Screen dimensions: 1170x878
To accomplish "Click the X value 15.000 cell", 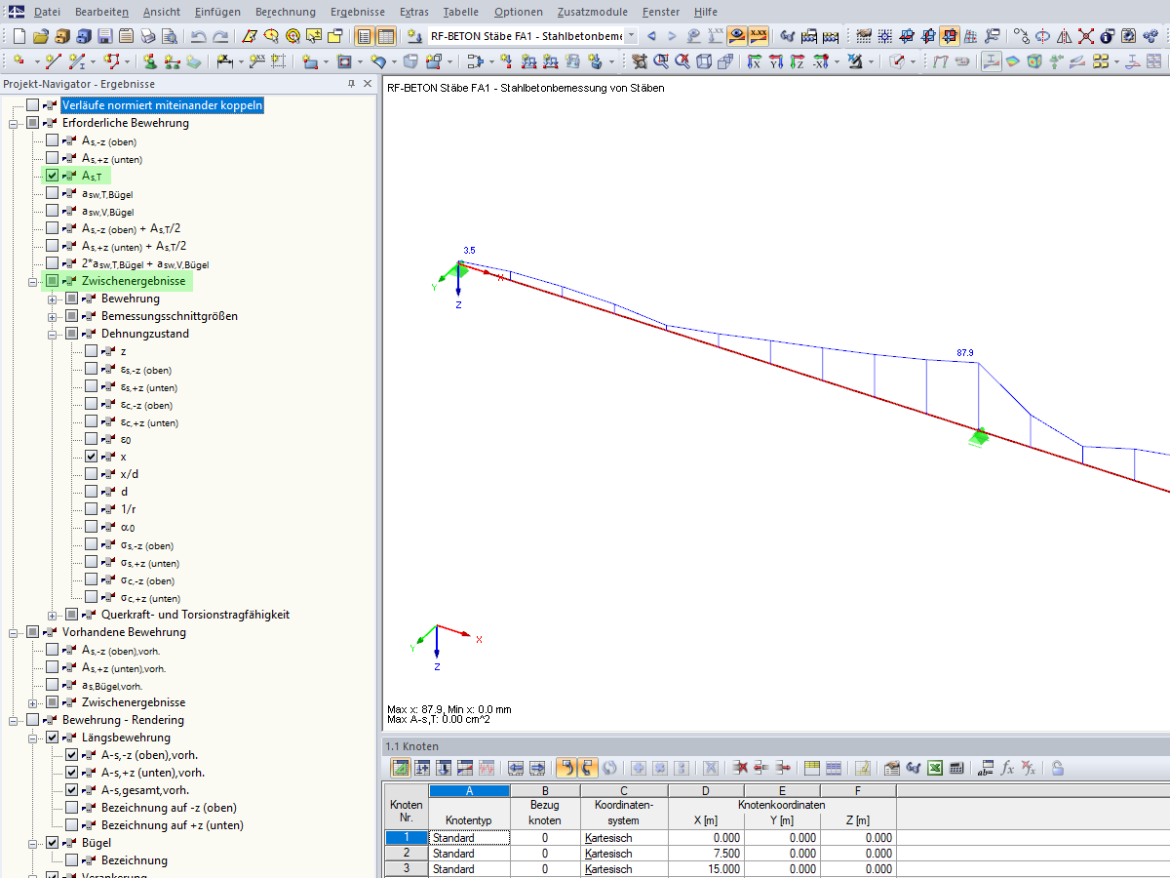I will pos(706,868).
